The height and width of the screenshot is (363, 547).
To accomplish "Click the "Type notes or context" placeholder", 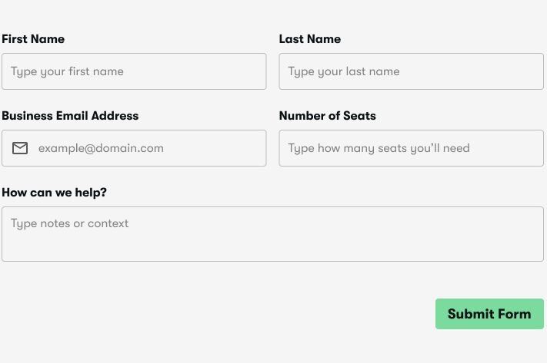I will (69, 223).
